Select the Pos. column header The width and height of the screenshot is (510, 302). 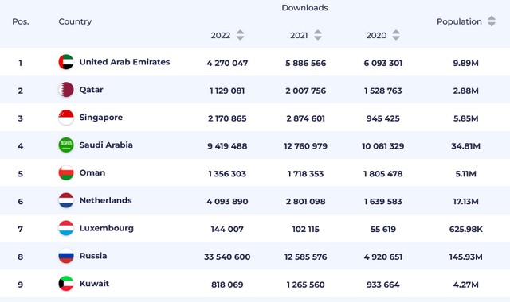tap(21, 21)
